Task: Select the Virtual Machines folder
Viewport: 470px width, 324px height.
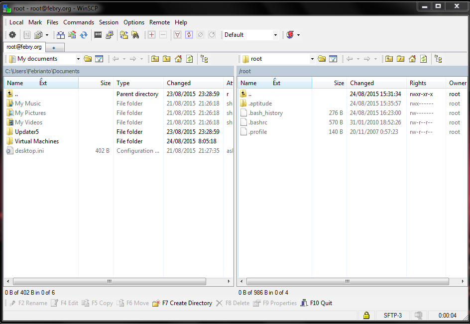Action: [36, 141]
